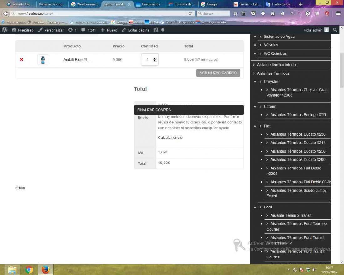This screenshot has height=275, width=344.
Task: Click the paper plane send icon
Action: (x=282, y=14)
